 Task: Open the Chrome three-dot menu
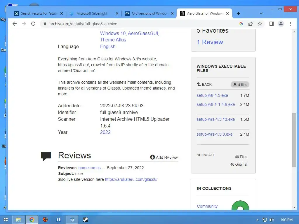[x=290, y=24]
